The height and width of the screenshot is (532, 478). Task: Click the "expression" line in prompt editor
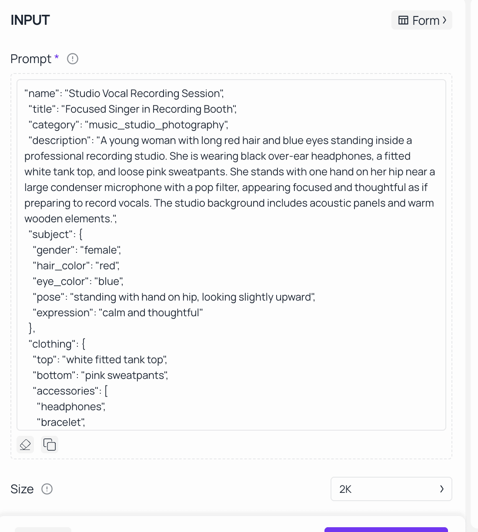pos(117,313)
